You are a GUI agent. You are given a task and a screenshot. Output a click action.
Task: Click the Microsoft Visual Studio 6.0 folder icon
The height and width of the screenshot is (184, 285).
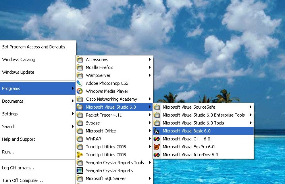pos(80,107)
